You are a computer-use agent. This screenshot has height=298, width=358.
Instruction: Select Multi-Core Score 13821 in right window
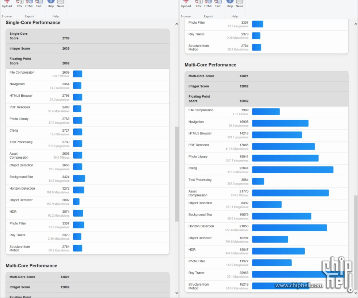(x=244, y=76)
